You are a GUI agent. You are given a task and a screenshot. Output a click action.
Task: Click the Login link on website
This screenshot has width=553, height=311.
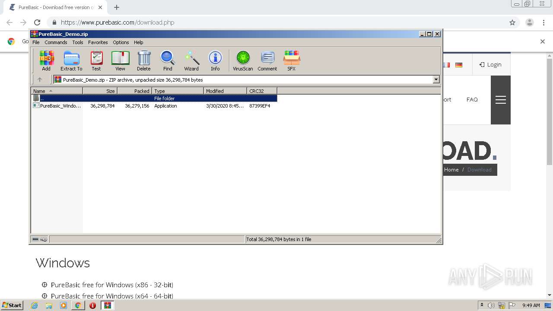490,65
